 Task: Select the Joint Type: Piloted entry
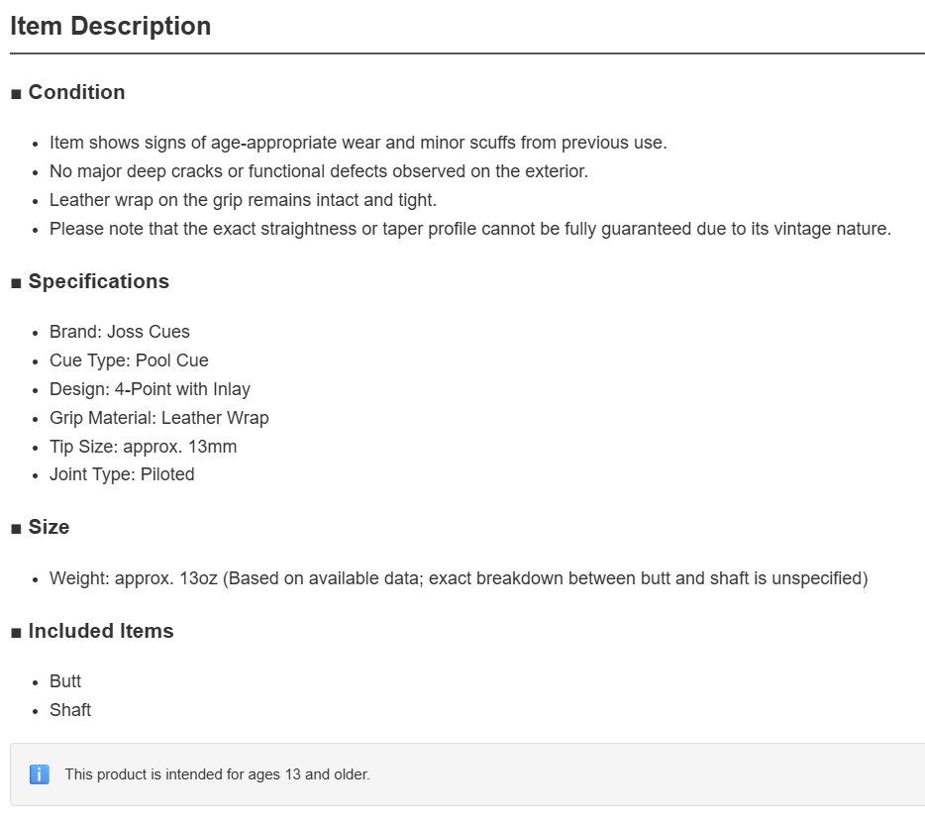point(122,474)
